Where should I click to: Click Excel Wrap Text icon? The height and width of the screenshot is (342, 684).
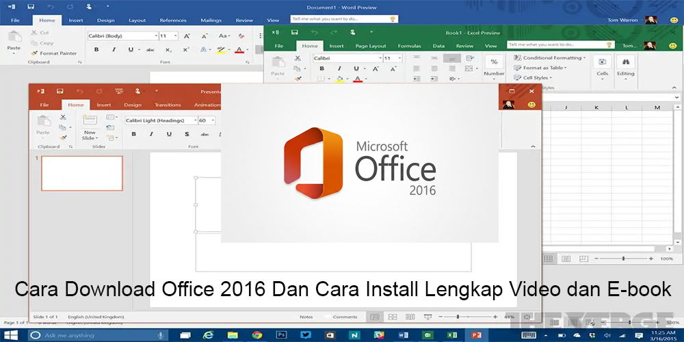pos(469,58)
